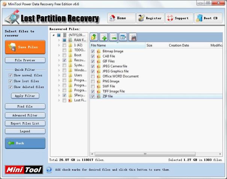Show the Legend
This screenshot has height=179, width=227.
[x=25, y=131]
